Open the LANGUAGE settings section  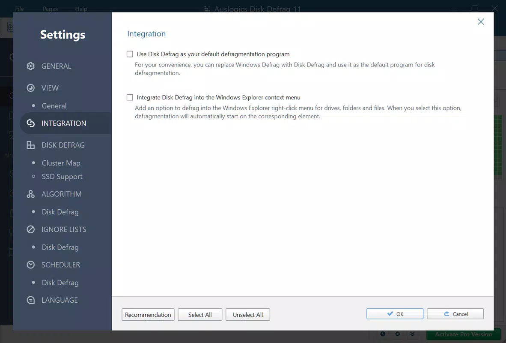tap(60, 300)
